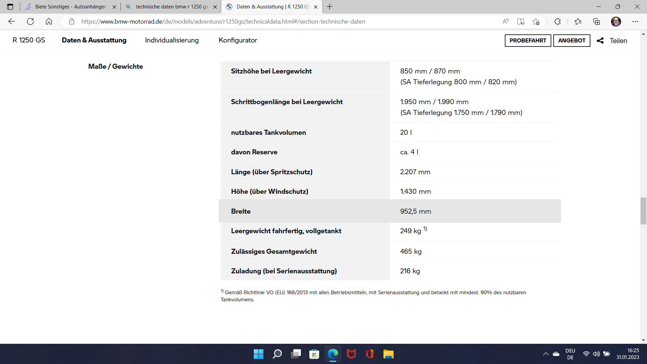This screenshot has width=647, height=364.
Task: Open File Explorer from taskbar
Action: [388, 354]
